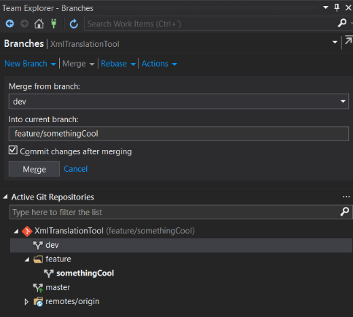This screenshot has height=317, width=353.
Task: Click the greyed Forward navigation arrow
Action: [x=24, y=24]
